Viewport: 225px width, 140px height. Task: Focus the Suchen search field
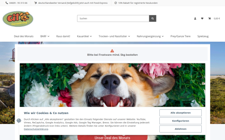pos(113,18)
